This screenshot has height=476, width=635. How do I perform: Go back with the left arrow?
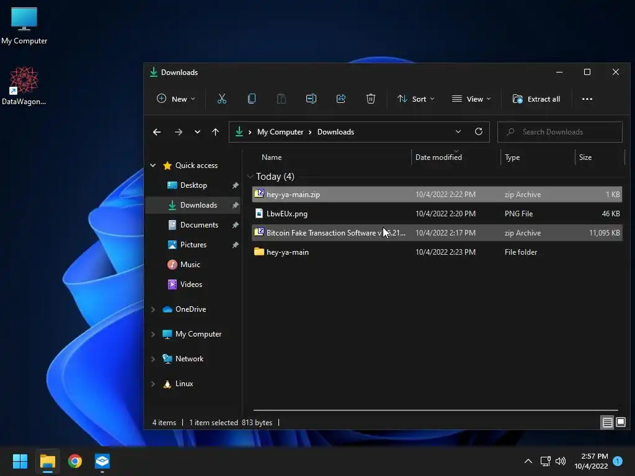click(x=157, y=132)
